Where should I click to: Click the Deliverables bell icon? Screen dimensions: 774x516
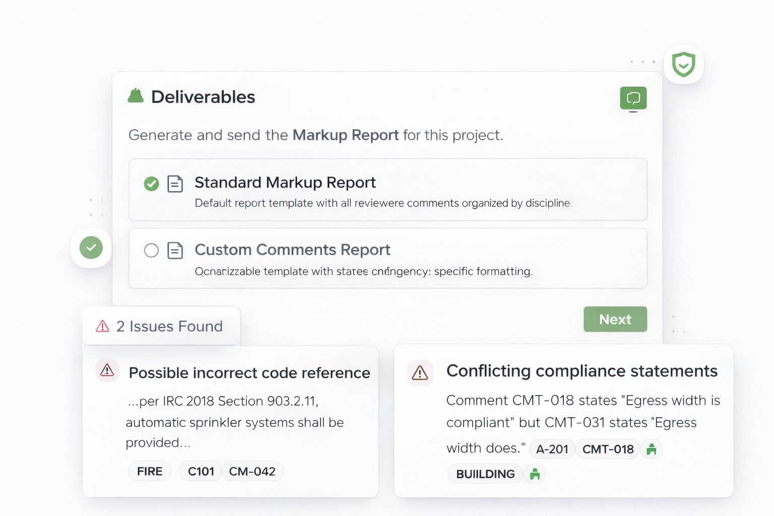point(136,96)
